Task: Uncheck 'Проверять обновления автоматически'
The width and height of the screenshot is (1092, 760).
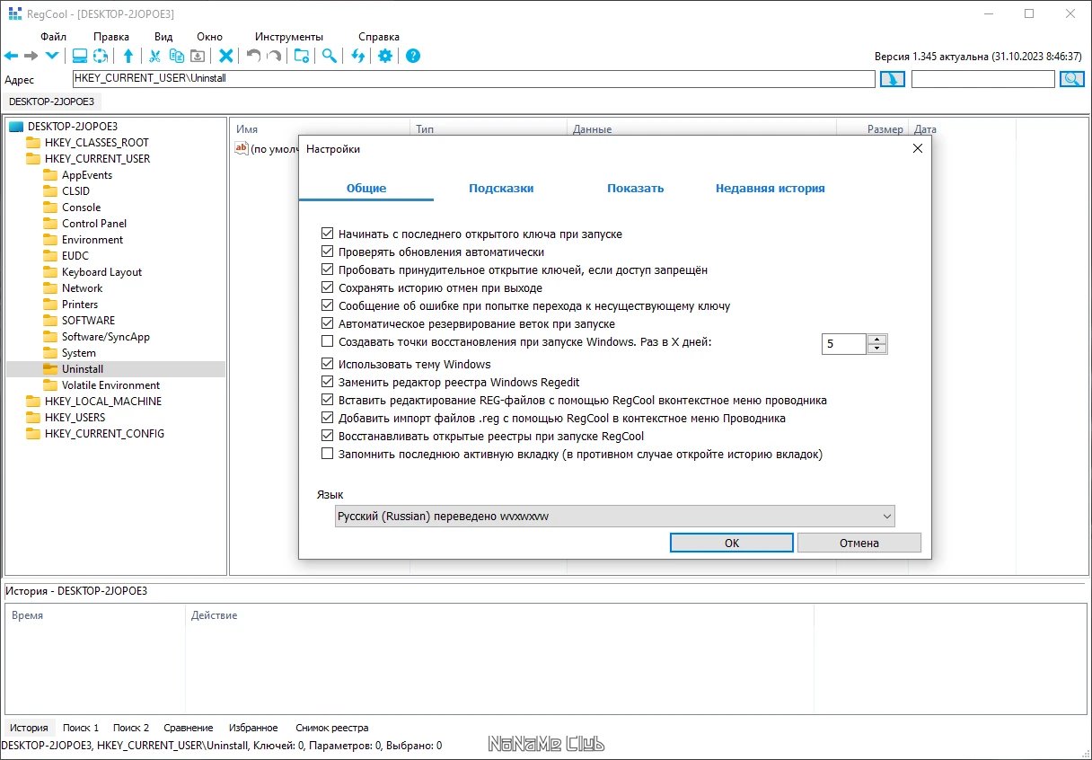Action: point(327,252)
